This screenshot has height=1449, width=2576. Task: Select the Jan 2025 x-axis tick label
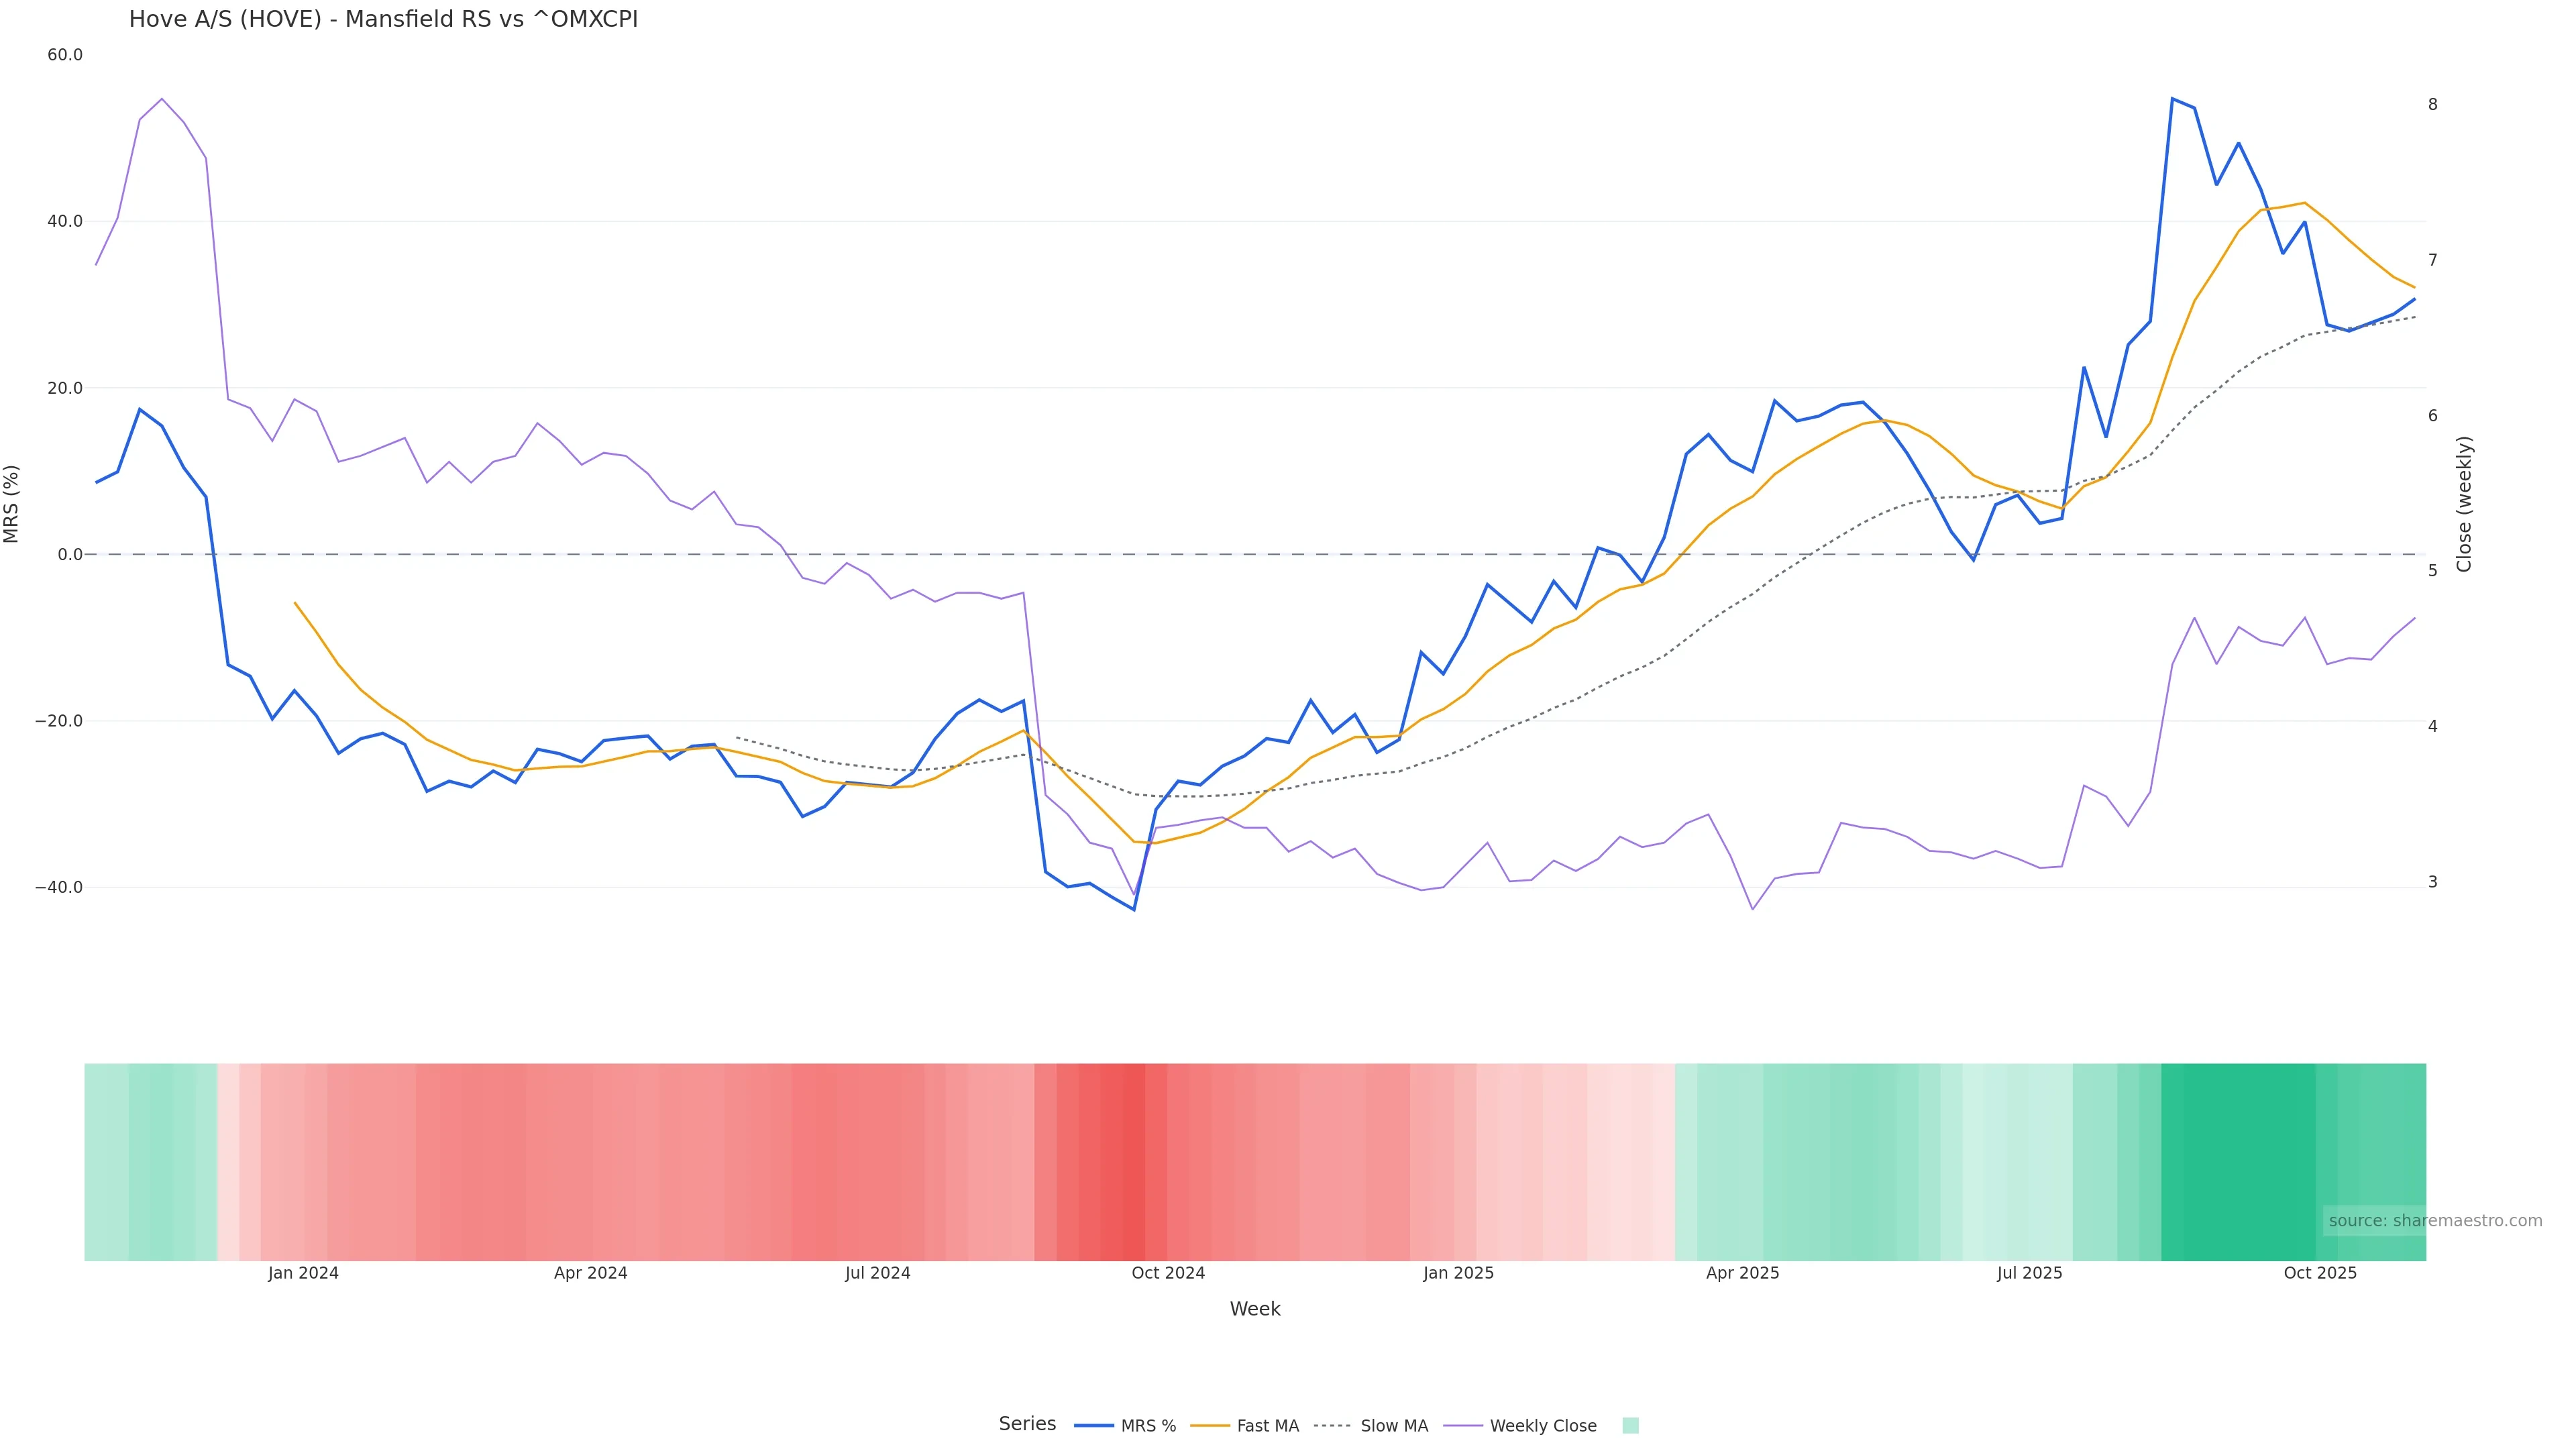point(1458,1273)
